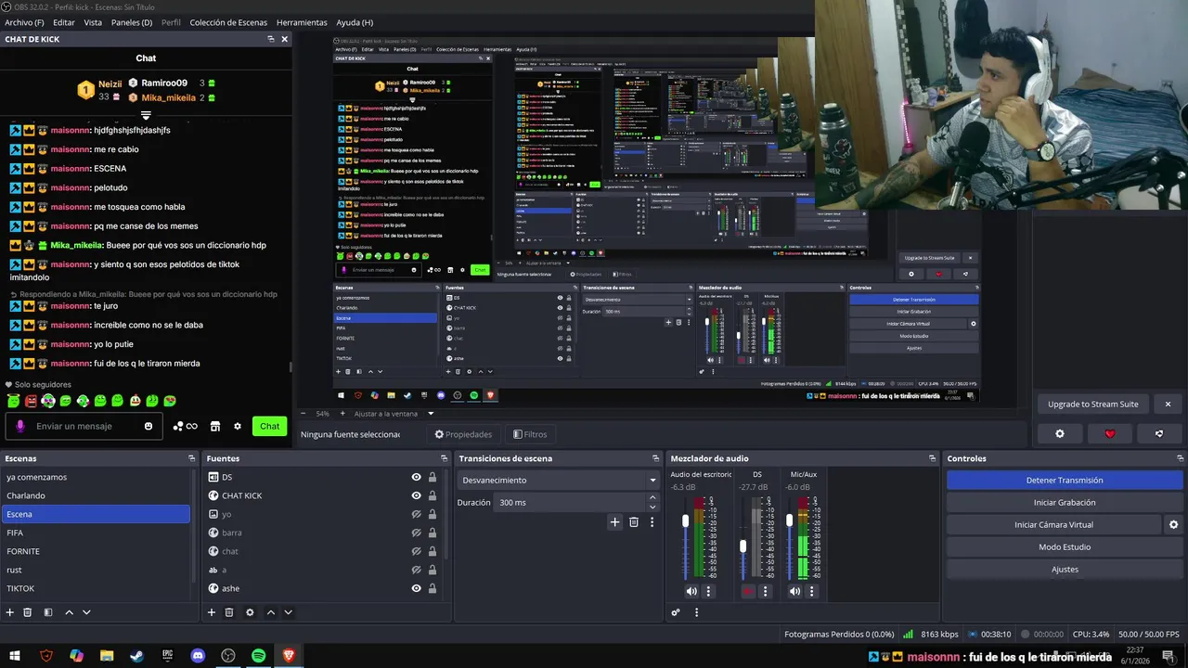This screenshot has width=1188, height=668.
Task: Show the yo source
Action: 417,514
